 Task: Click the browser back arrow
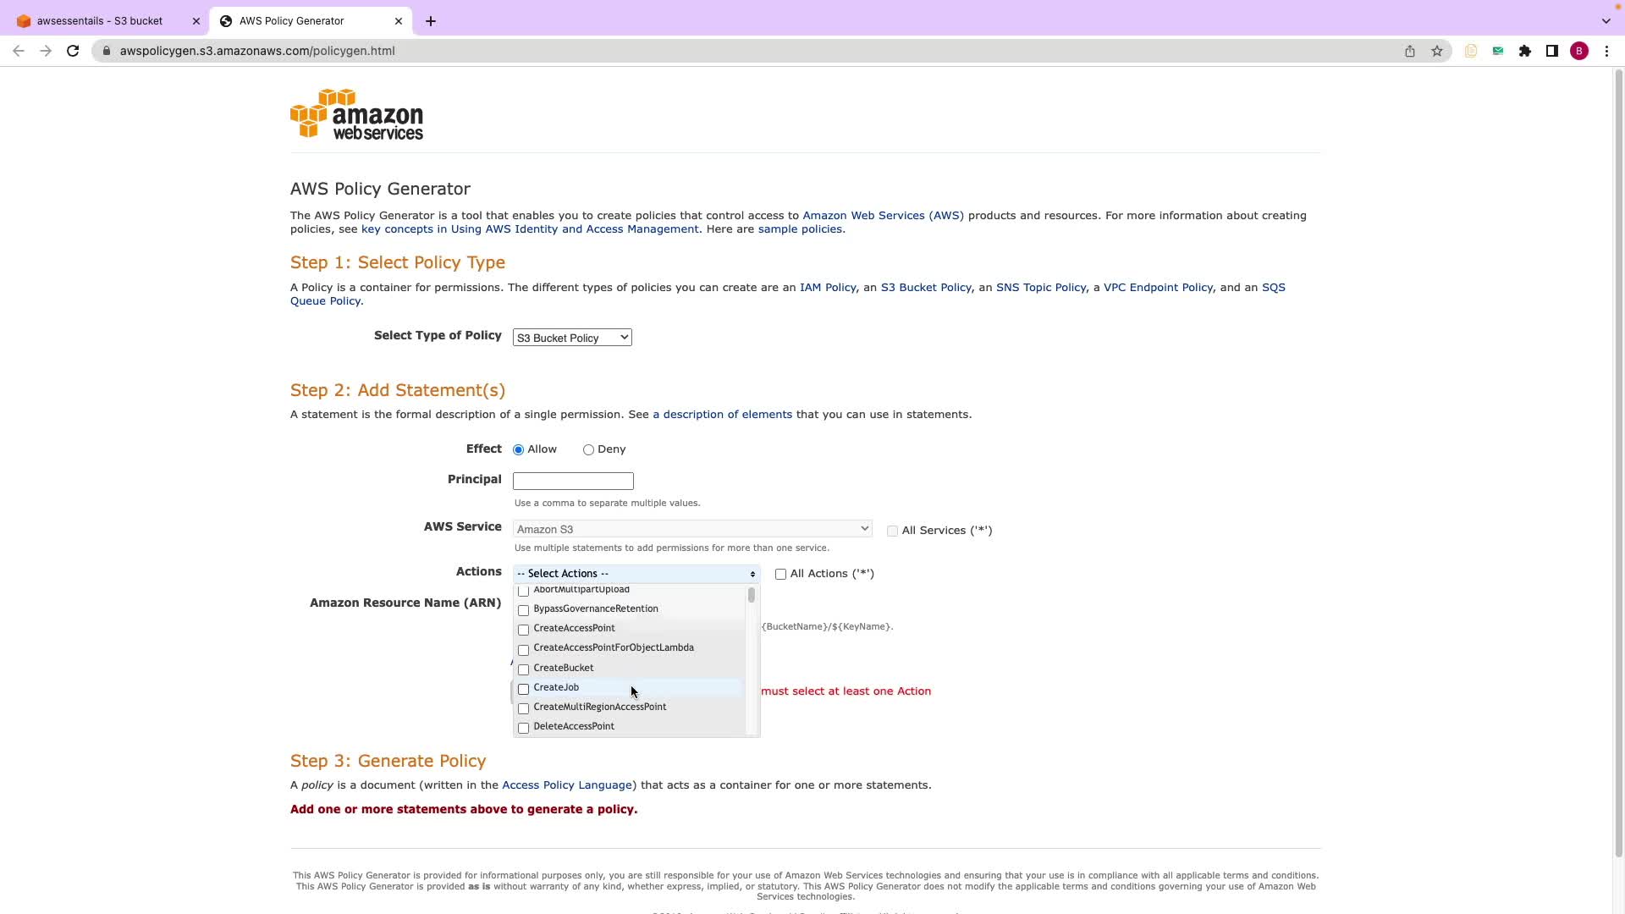click(x=19, y=51)
